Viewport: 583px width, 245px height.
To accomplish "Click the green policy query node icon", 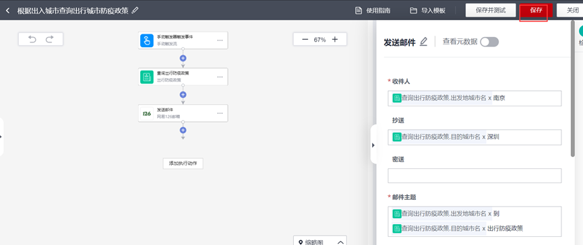I will click(x=147, y=77).
